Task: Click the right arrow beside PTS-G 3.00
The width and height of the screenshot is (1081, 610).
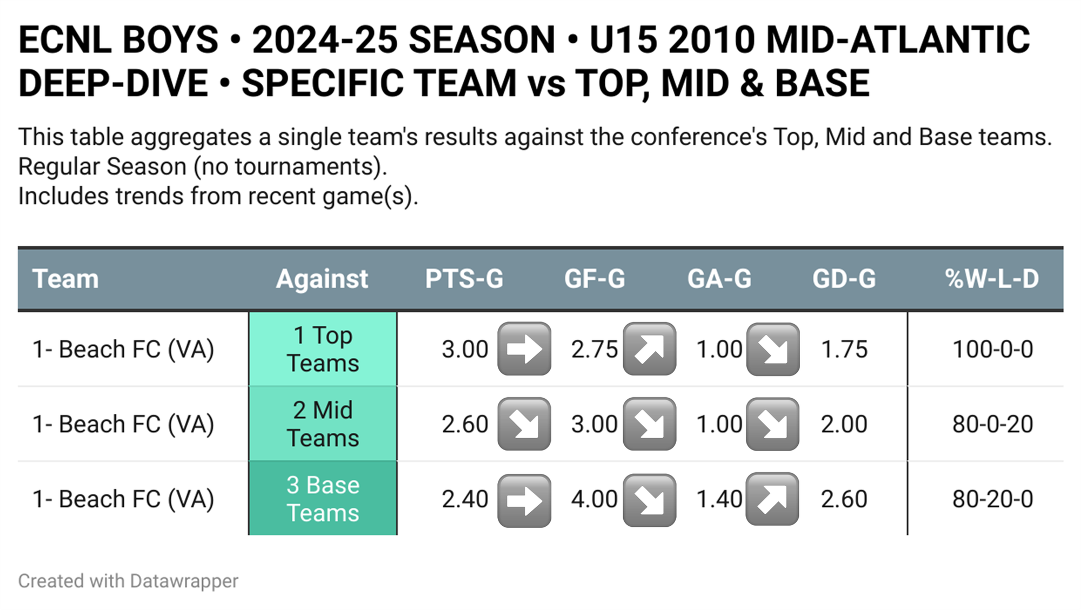Action: [x=524, y=349]
